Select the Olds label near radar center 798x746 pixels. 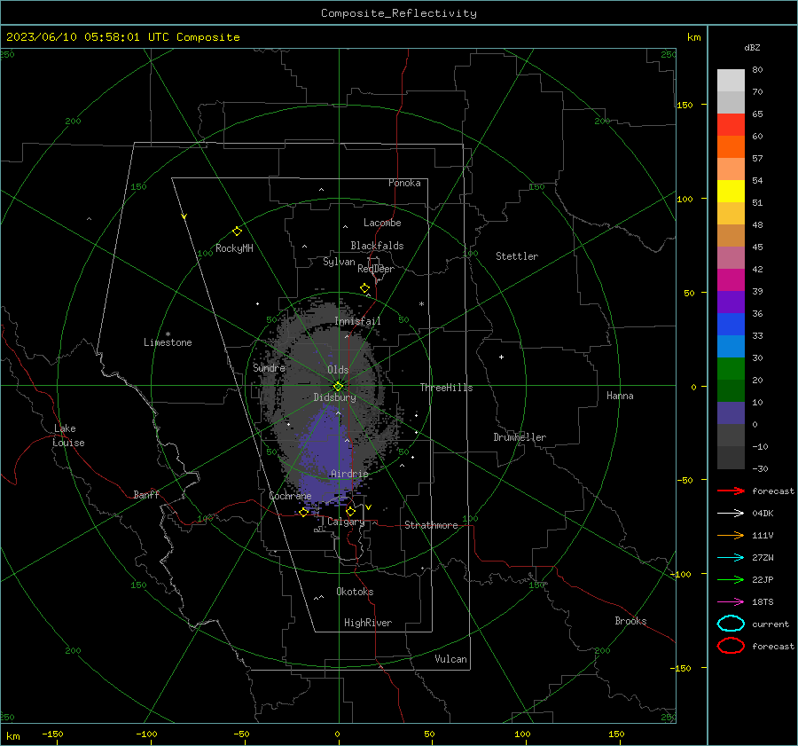point(338,370)
